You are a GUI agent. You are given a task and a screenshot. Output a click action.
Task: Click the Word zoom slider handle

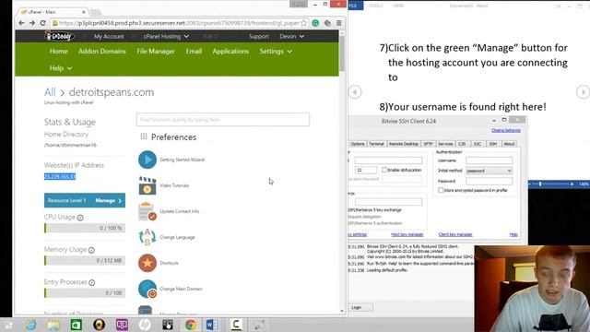[540, 184]
